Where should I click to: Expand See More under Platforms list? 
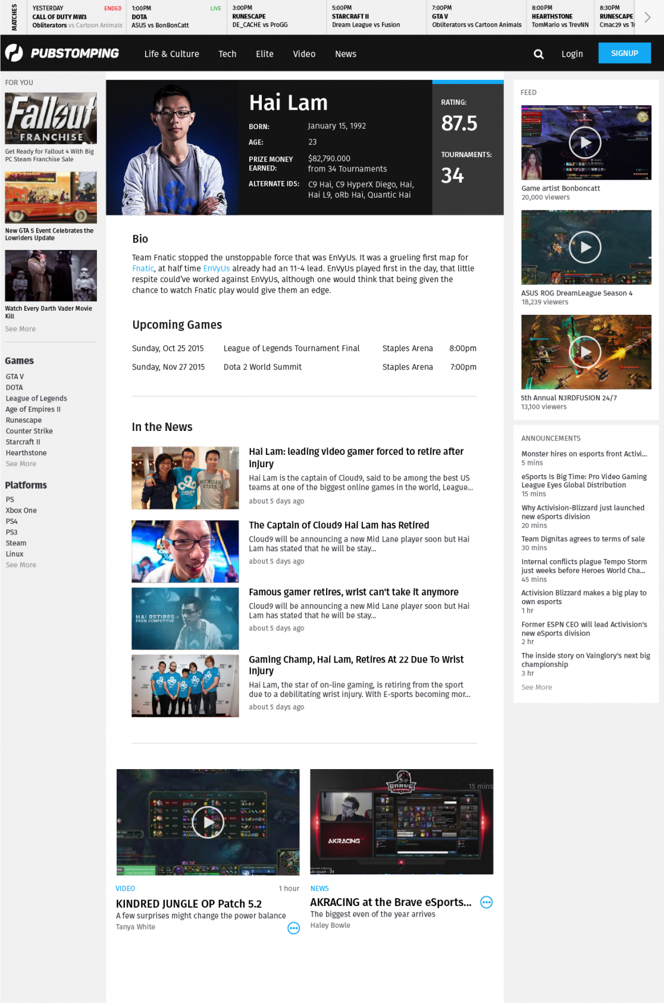tap(21, 565)
